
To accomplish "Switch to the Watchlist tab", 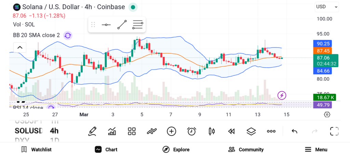I will coord(37,150).
